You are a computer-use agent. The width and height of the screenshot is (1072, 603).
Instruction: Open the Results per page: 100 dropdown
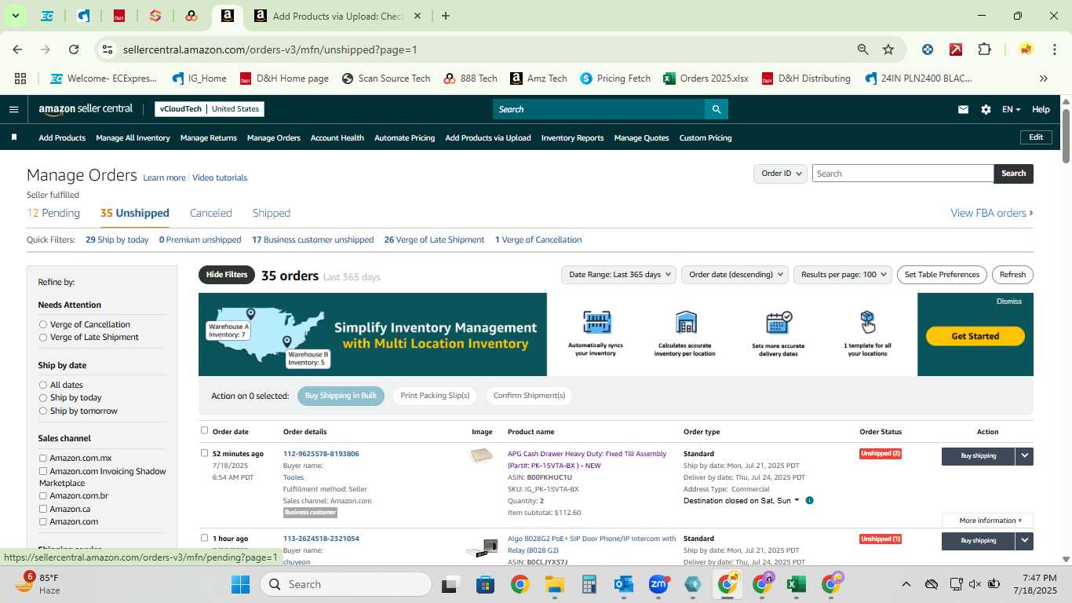pos(843,274)
